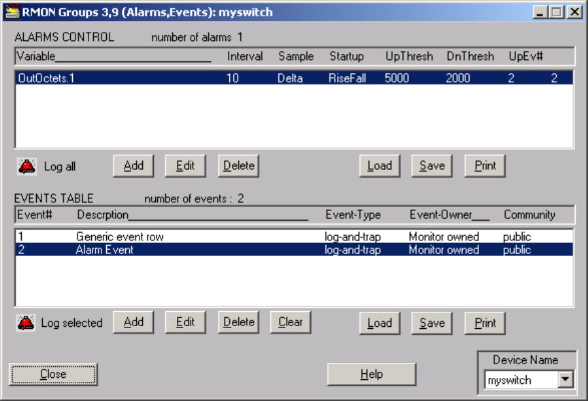Screen dimensions: 588x401
Task: Click the UpThresh column header
Action: pyautogui.click(x=409, y=57)
